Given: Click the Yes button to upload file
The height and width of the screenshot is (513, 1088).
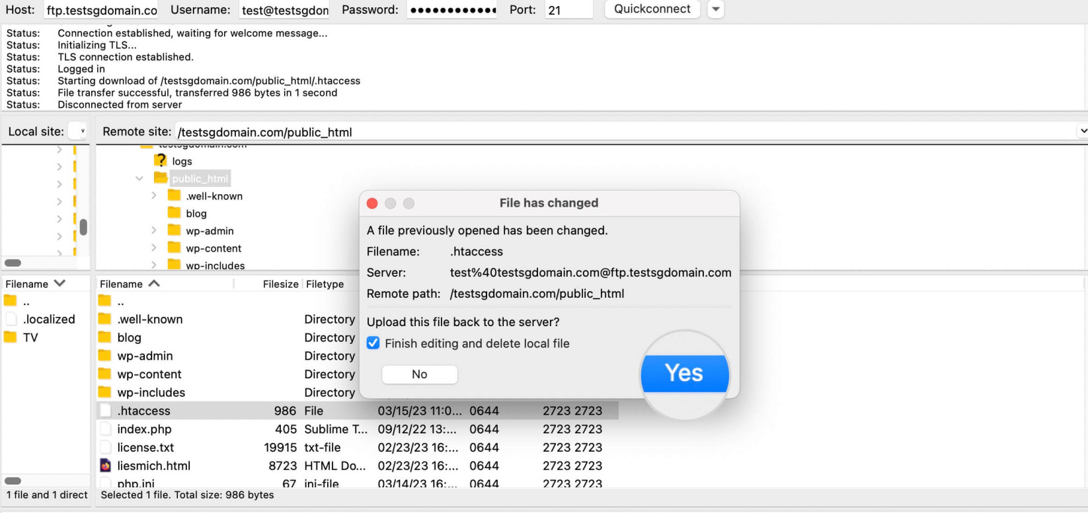Looking at the screenshot, I should 685,374.
